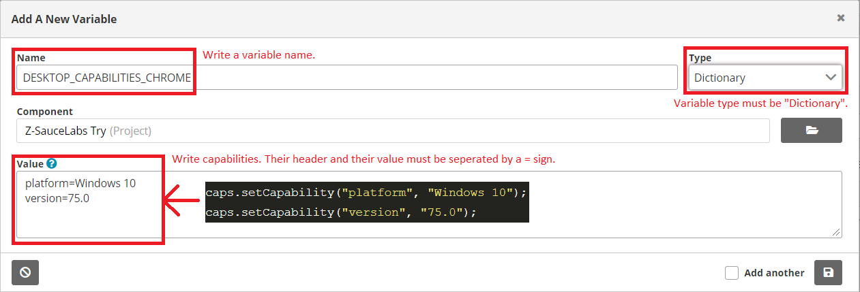The image size is (860, 292).
Task: Click the 'Add another' label text
Action: coord(774,273)
